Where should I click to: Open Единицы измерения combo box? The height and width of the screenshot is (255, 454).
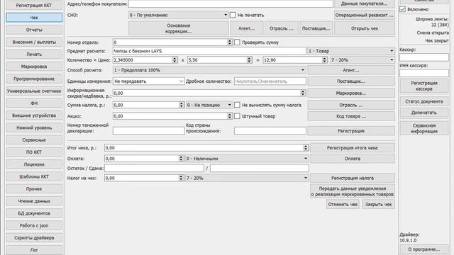148,81
